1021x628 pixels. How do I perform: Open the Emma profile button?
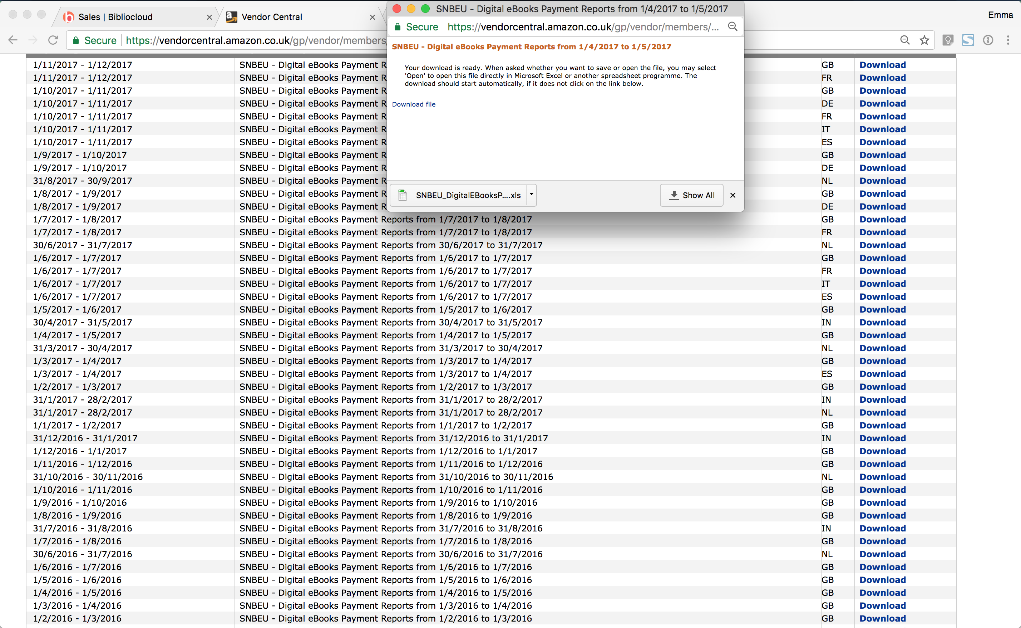click(1000, 15)
